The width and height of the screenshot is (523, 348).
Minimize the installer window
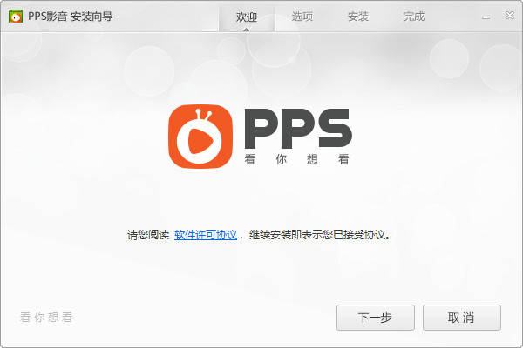pyautogui.click(x=486, y=17)
